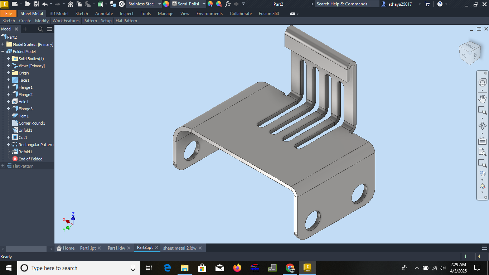This screenshot has height=275, width=489.
Task: Click the Flat Pattern panel button
Action: click(126, 21)
